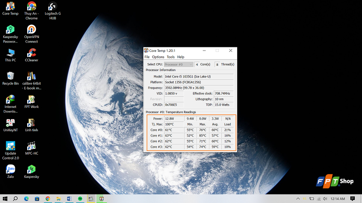The image size is (362, 203).
Task: Click the Model field Intel Core i5 1035G1
Action: 199,76
